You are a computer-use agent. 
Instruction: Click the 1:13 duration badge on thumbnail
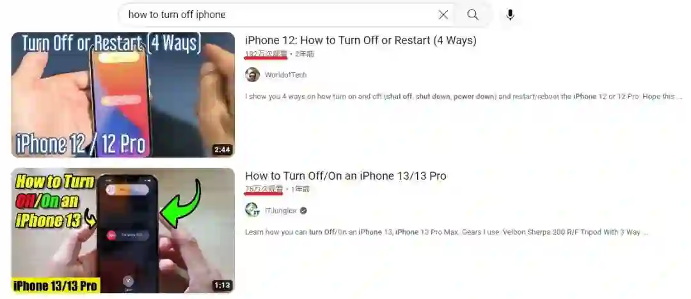[x=222, y=286]
